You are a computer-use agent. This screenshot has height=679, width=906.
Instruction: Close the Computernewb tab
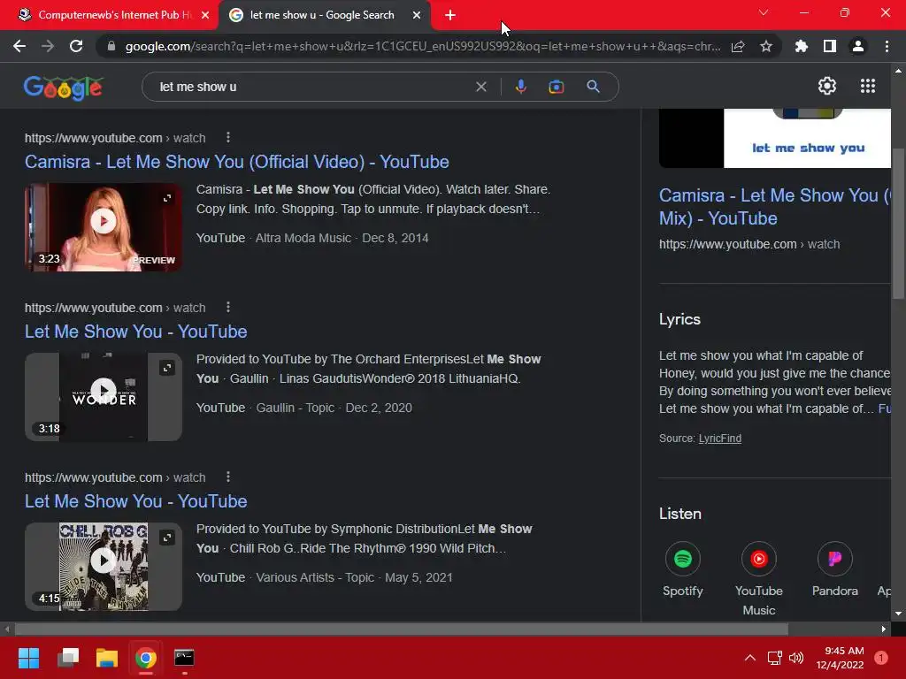pyautogui.click(x=205, y=15)
